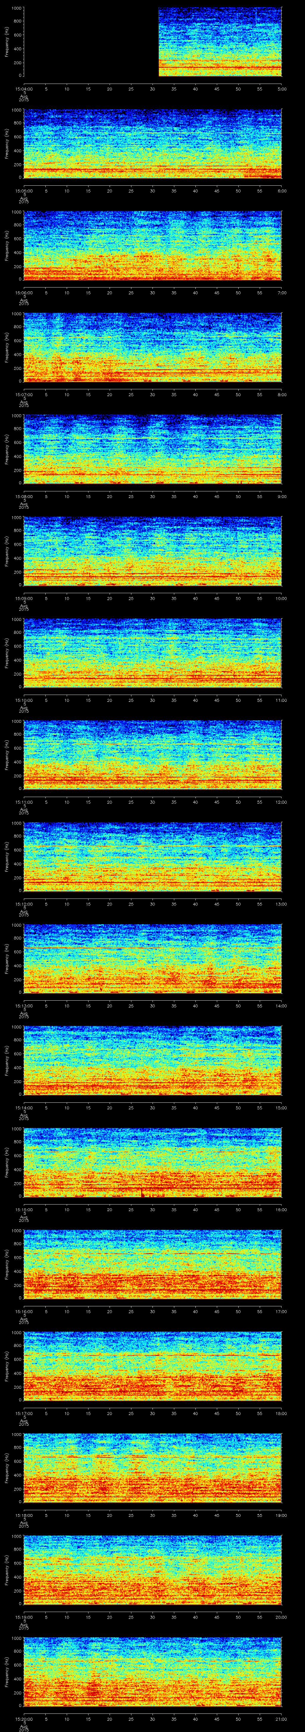Click the 1000 frequency tick on the 15:06:00 panel
Screen dimensions: 305x1732
pyautogui.click(x=17, y=213)
